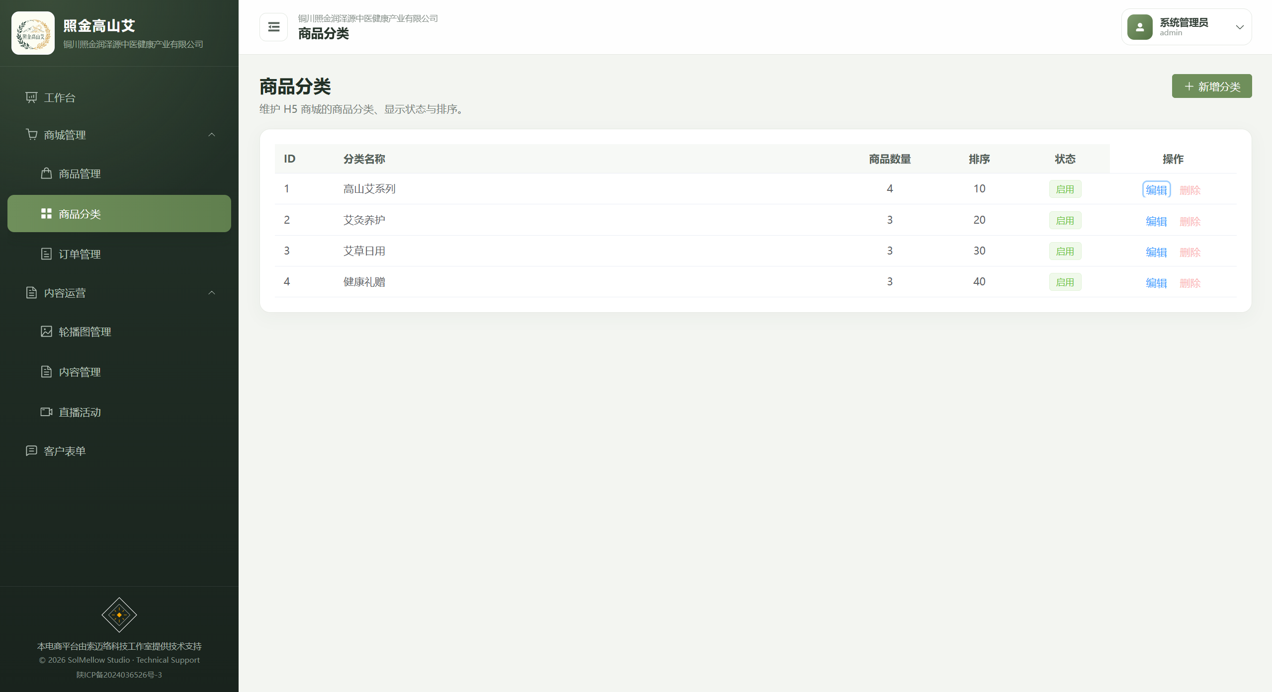
Task: Click the sidebar collapse hamburger icon
Action: click(273, 27)
